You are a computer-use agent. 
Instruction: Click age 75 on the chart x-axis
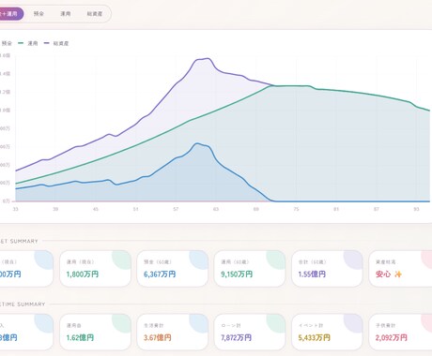point(296,209)
